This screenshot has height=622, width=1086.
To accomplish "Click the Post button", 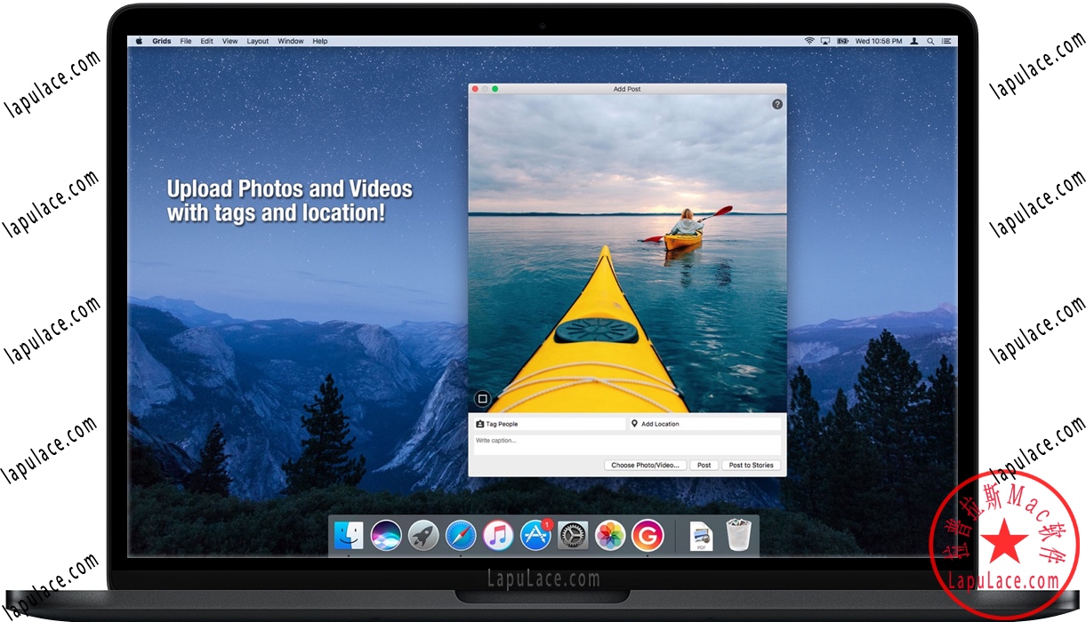I will point(704,465).
